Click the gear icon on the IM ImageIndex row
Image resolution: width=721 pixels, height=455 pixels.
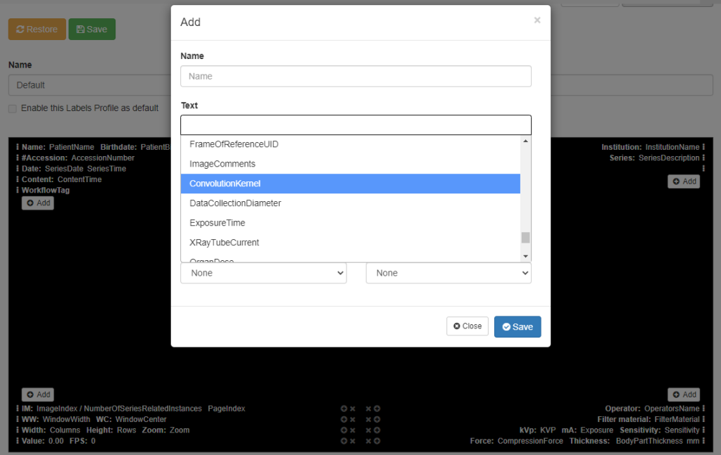(x=344, y=409)
